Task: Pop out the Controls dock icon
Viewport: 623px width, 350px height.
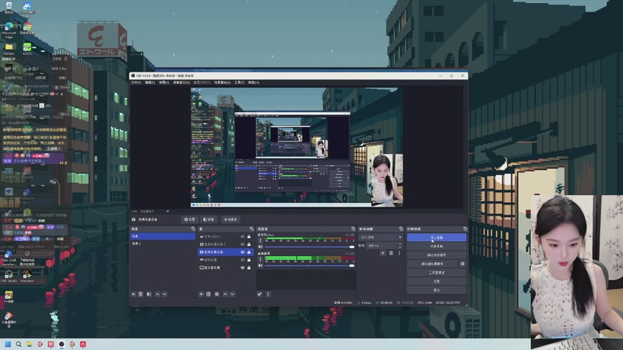Action: 465,229
